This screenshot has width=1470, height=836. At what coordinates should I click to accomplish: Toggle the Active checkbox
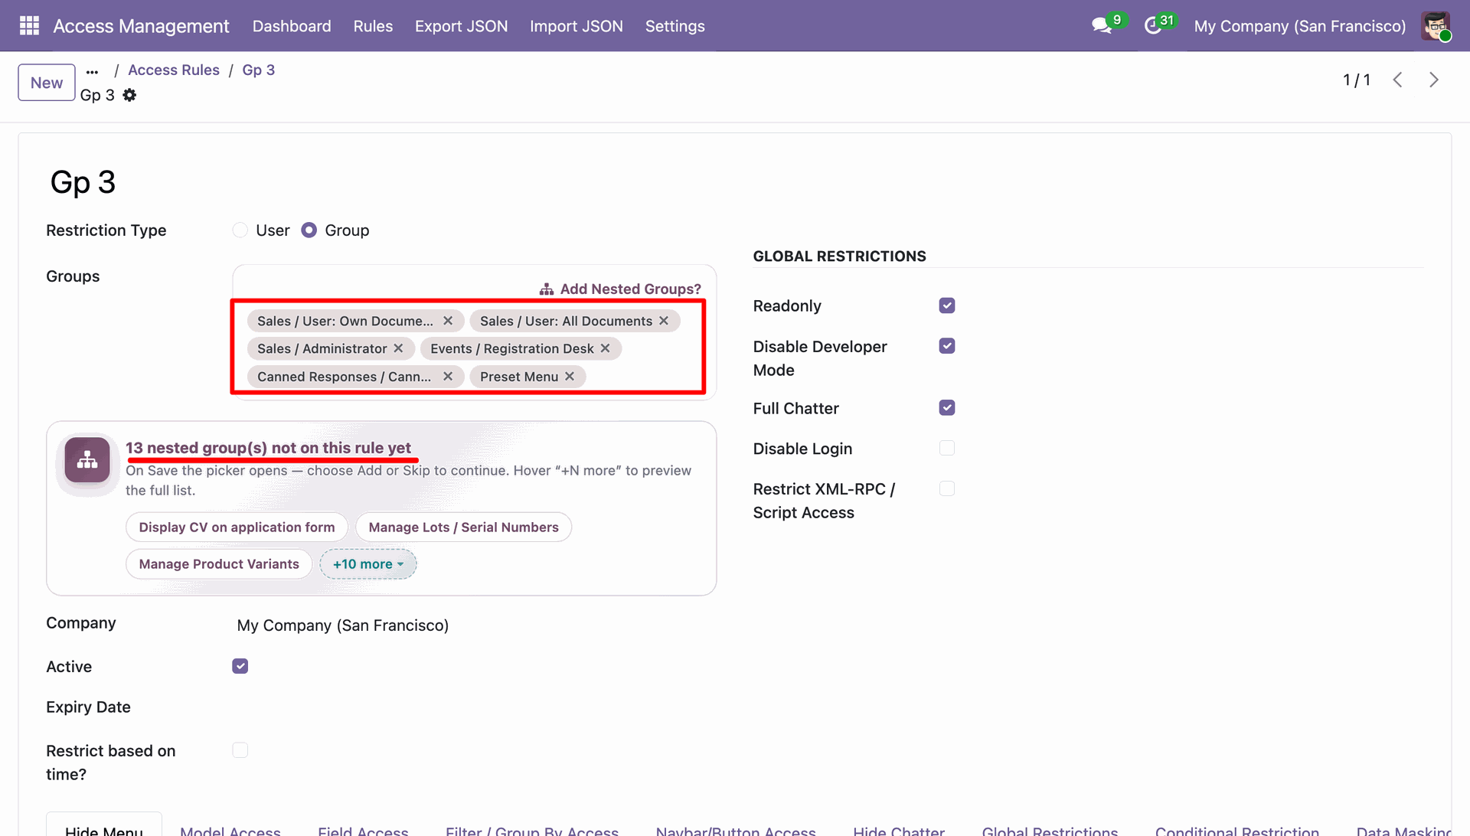[x=240, y=666]
